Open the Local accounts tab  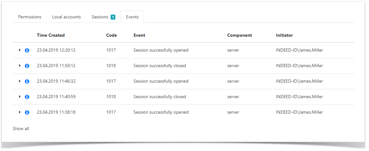66,17
